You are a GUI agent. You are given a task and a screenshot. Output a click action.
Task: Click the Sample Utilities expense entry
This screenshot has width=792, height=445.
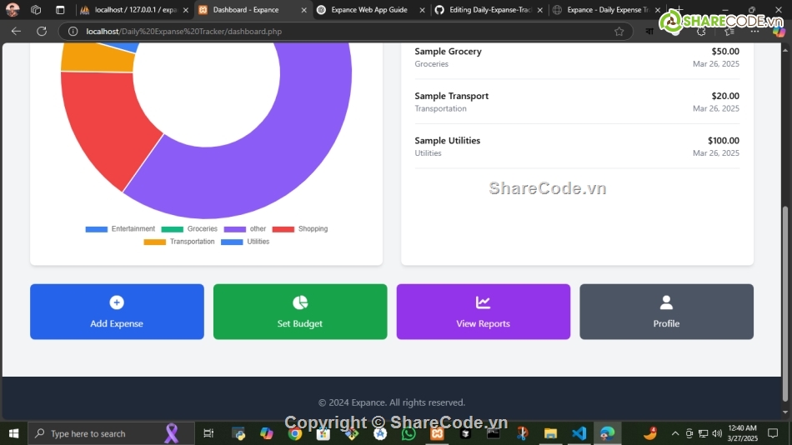pos(577,147)
